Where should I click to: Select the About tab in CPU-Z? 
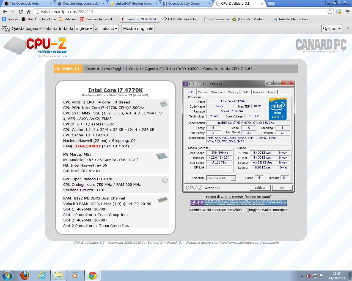click(272, 92)
